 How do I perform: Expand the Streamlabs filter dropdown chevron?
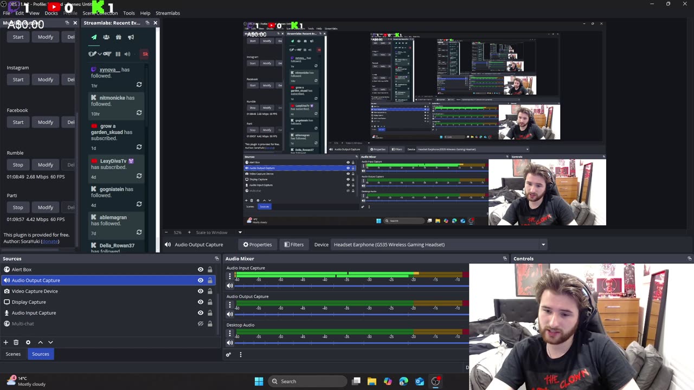[99, 54]
